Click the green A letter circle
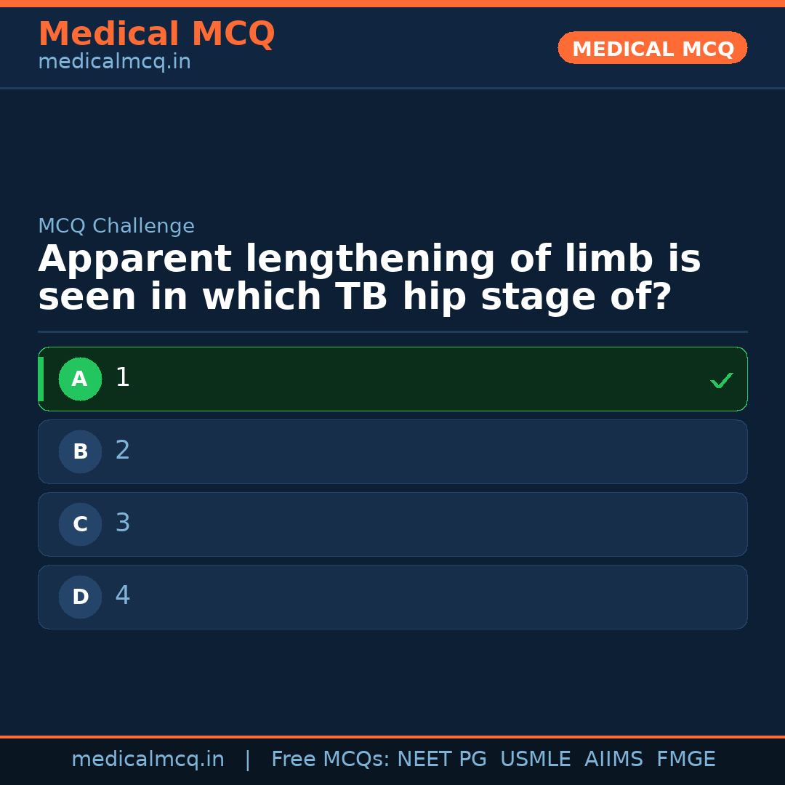The height and width of the screenshot is (785, 785). click(x=80, y=379)
